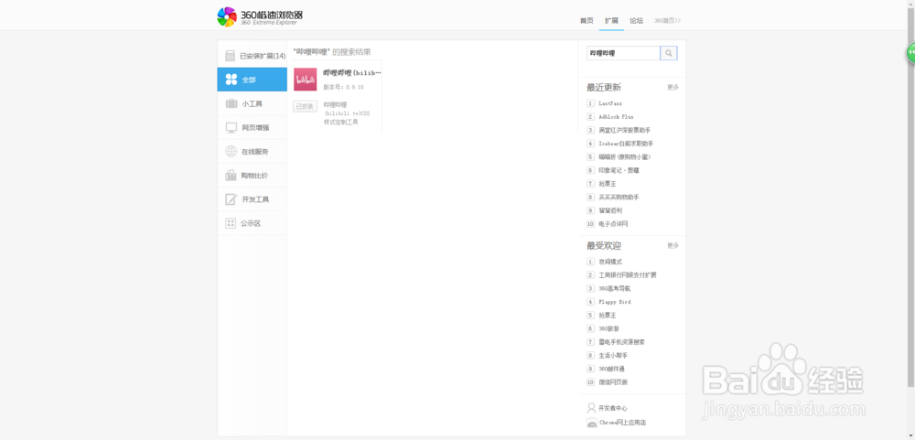915x440 pixels.
Task: Follow the 360首页>> link
Action: coord(668,20)
